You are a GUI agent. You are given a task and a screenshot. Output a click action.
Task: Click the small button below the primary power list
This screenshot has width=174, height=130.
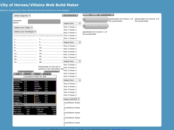pos(25,71)
